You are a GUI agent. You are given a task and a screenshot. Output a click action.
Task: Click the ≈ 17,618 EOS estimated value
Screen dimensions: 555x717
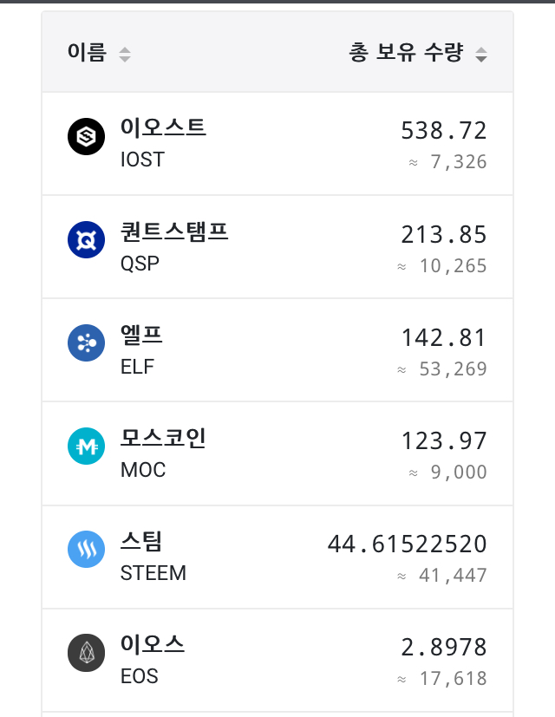coord(442,679)
